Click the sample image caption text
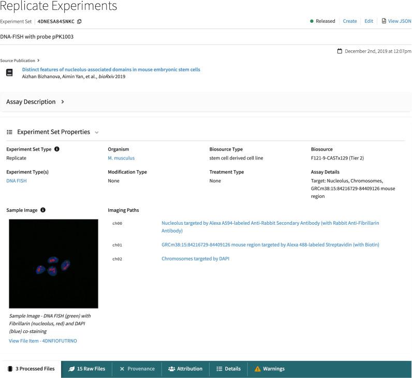The width and height of the screenshot is (412, 378). click(x=50, y=323)
